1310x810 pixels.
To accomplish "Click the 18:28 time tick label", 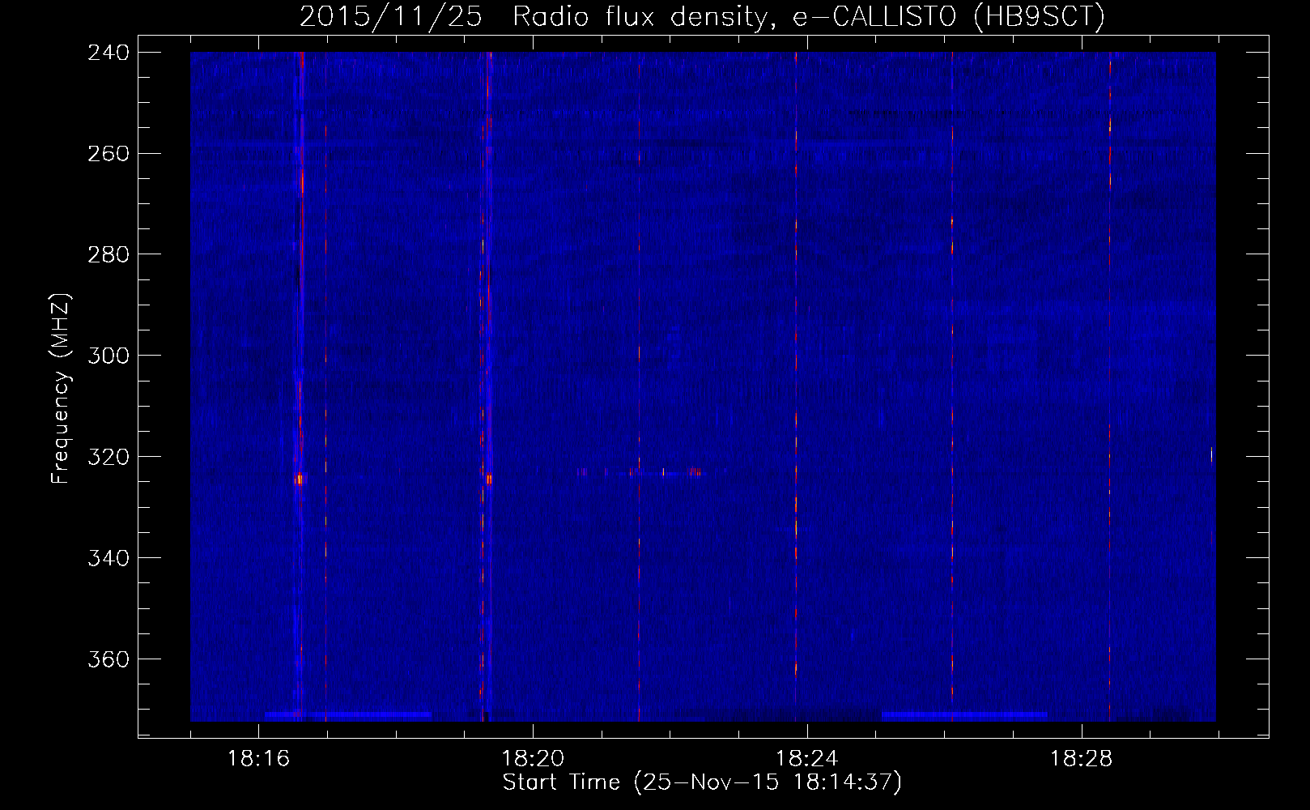I will [x=1082, y=759].
